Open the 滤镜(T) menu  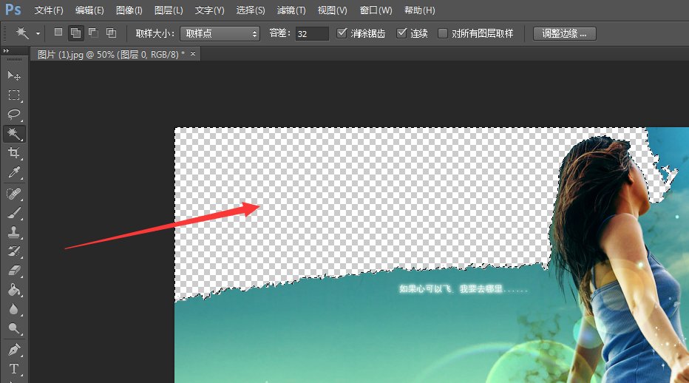tap(291, 10)
